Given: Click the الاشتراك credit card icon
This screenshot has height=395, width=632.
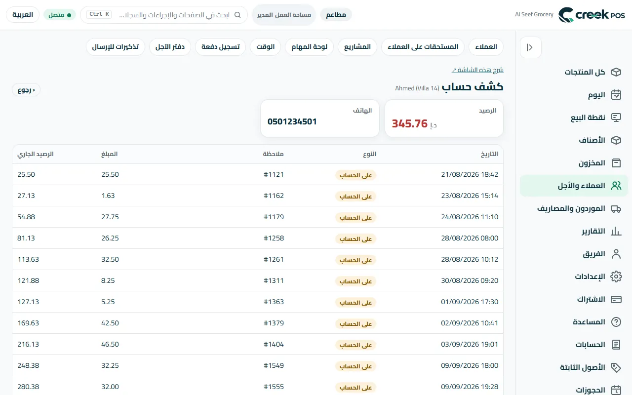Looking at the screenshot, I should click(616, 299).
